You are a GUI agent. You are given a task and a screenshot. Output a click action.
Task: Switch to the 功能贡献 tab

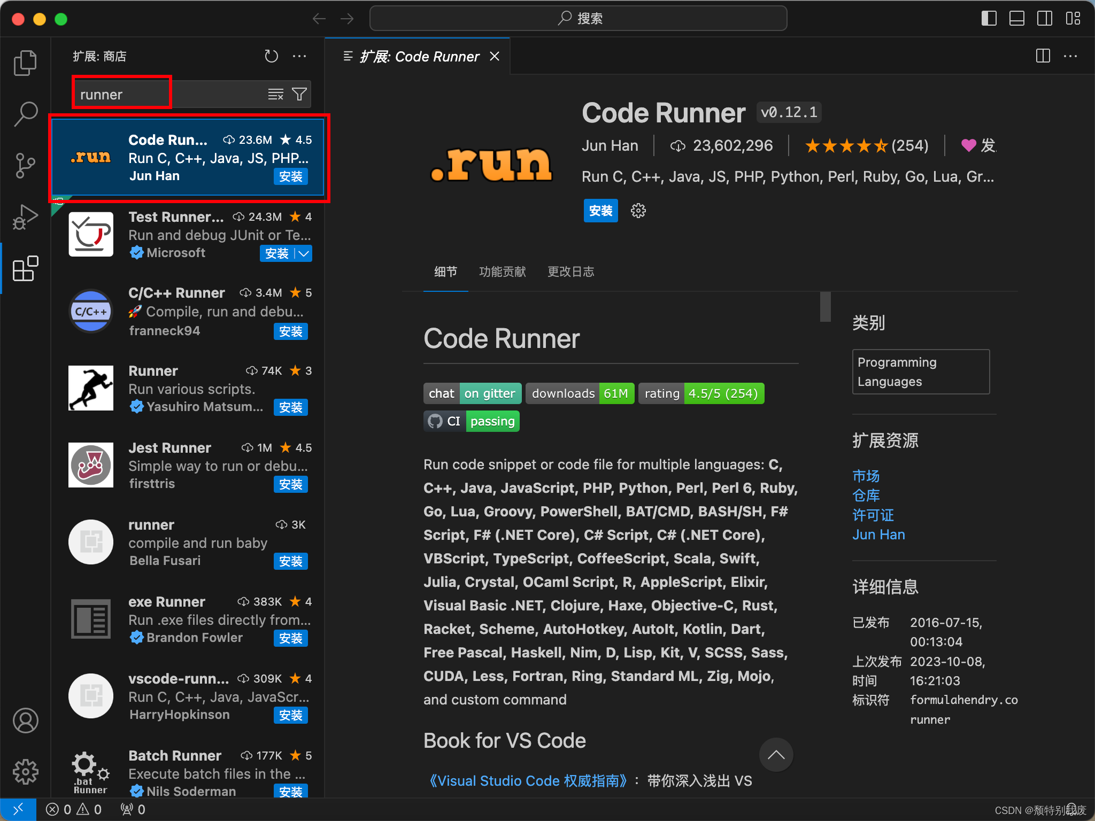pos(503,272)
